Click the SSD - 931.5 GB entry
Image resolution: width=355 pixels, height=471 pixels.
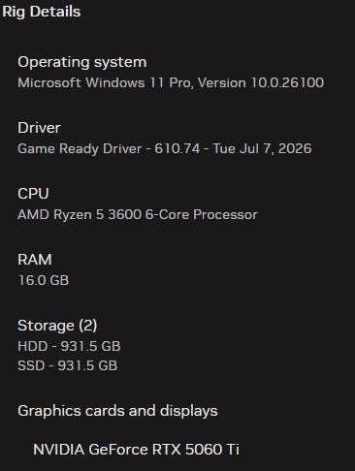[x=68, y=365]
